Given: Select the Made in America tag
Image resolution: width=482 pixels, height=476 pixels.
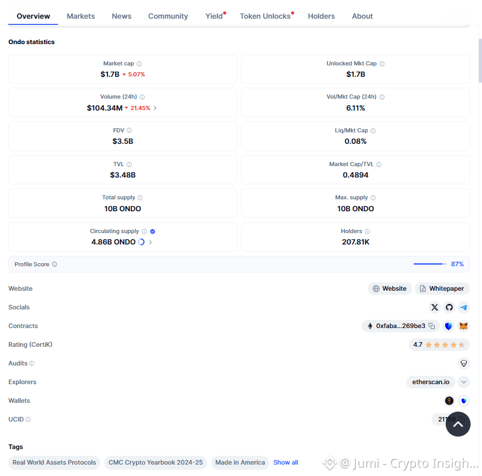Looking at the screenshot, I should [x=240, y=463].
